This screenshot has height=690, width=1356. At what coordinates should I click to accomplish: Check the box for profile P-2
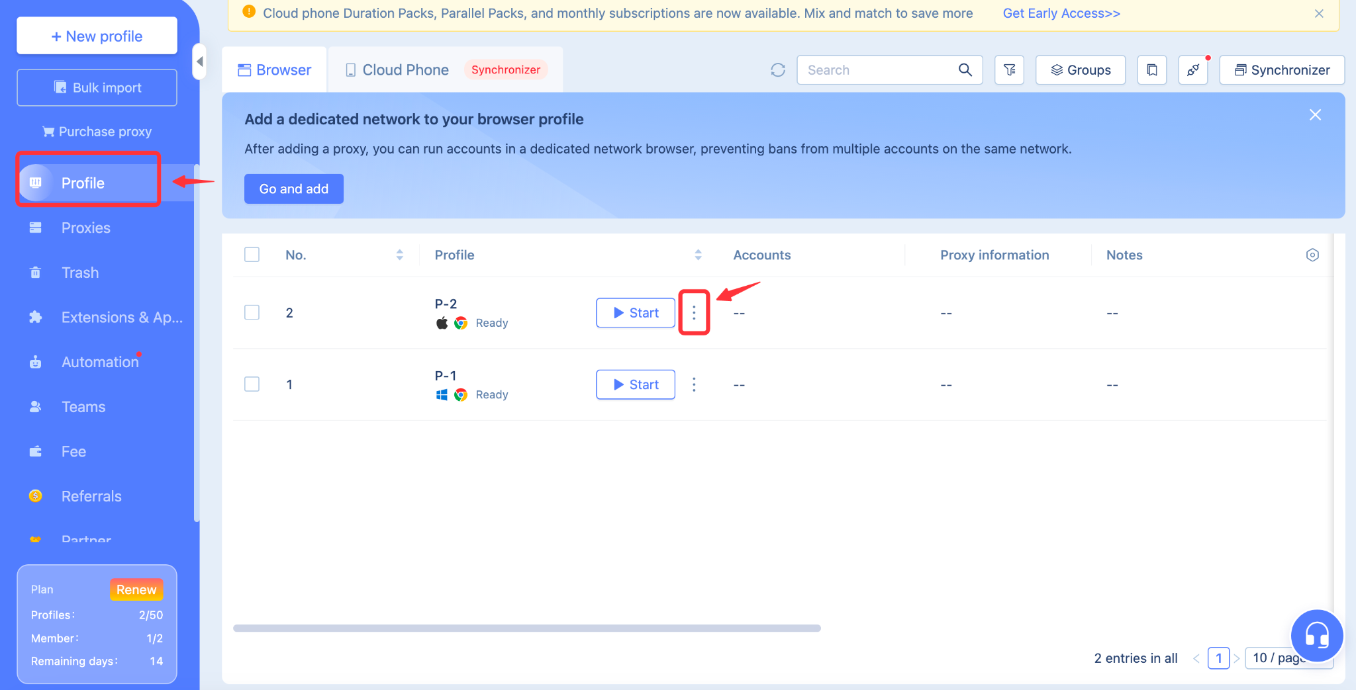[x=252, y=312]
